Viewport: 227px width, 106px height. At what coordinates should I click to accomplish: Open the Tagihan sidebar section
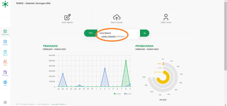coord(5,43)
